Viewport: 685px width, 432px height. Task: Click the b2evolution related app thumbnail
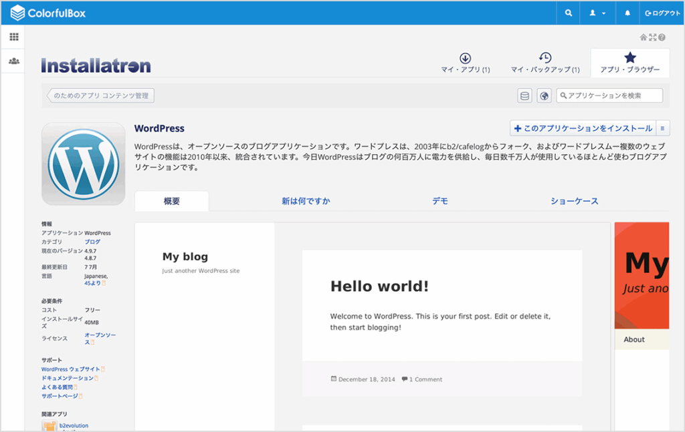pos(50,425)
